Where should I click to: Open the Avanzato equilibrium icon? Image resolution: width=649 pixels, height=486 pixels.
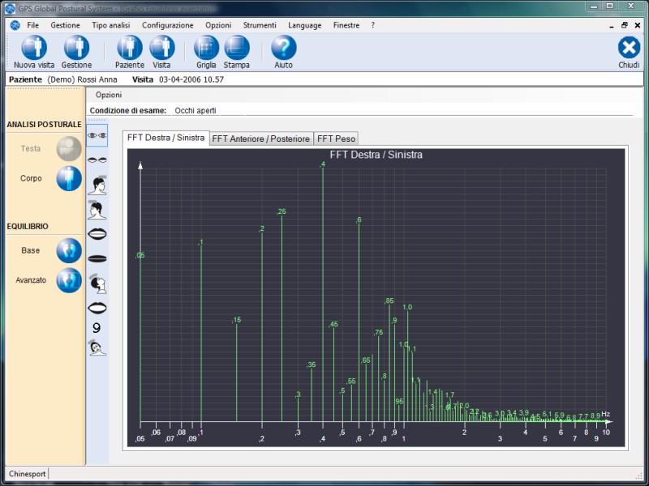[x=69, y=280]
